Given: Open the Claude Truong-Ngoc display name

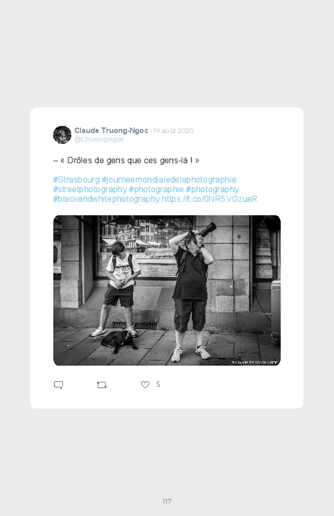Looking at the screenshot, I should [x=111, y=130].
